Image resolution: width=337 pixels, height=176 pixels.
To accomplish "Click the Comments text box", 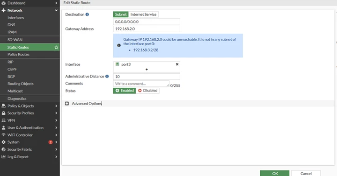I will click(x=141, y=84).
